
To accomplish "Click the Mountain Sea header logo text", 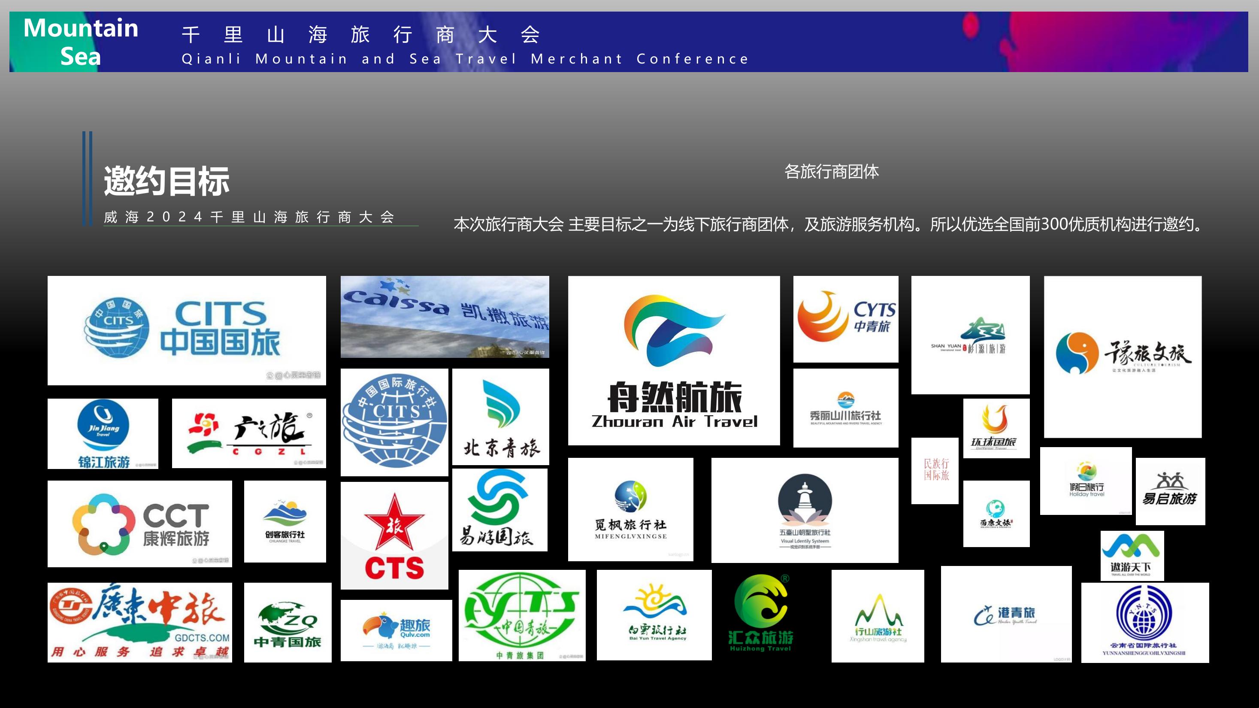I will pos(81,42).
